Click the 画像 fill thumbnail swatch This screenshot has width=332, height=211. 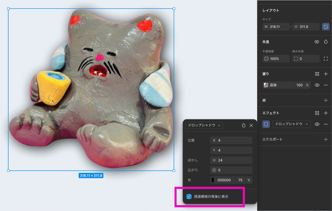(x=266, y=85)
